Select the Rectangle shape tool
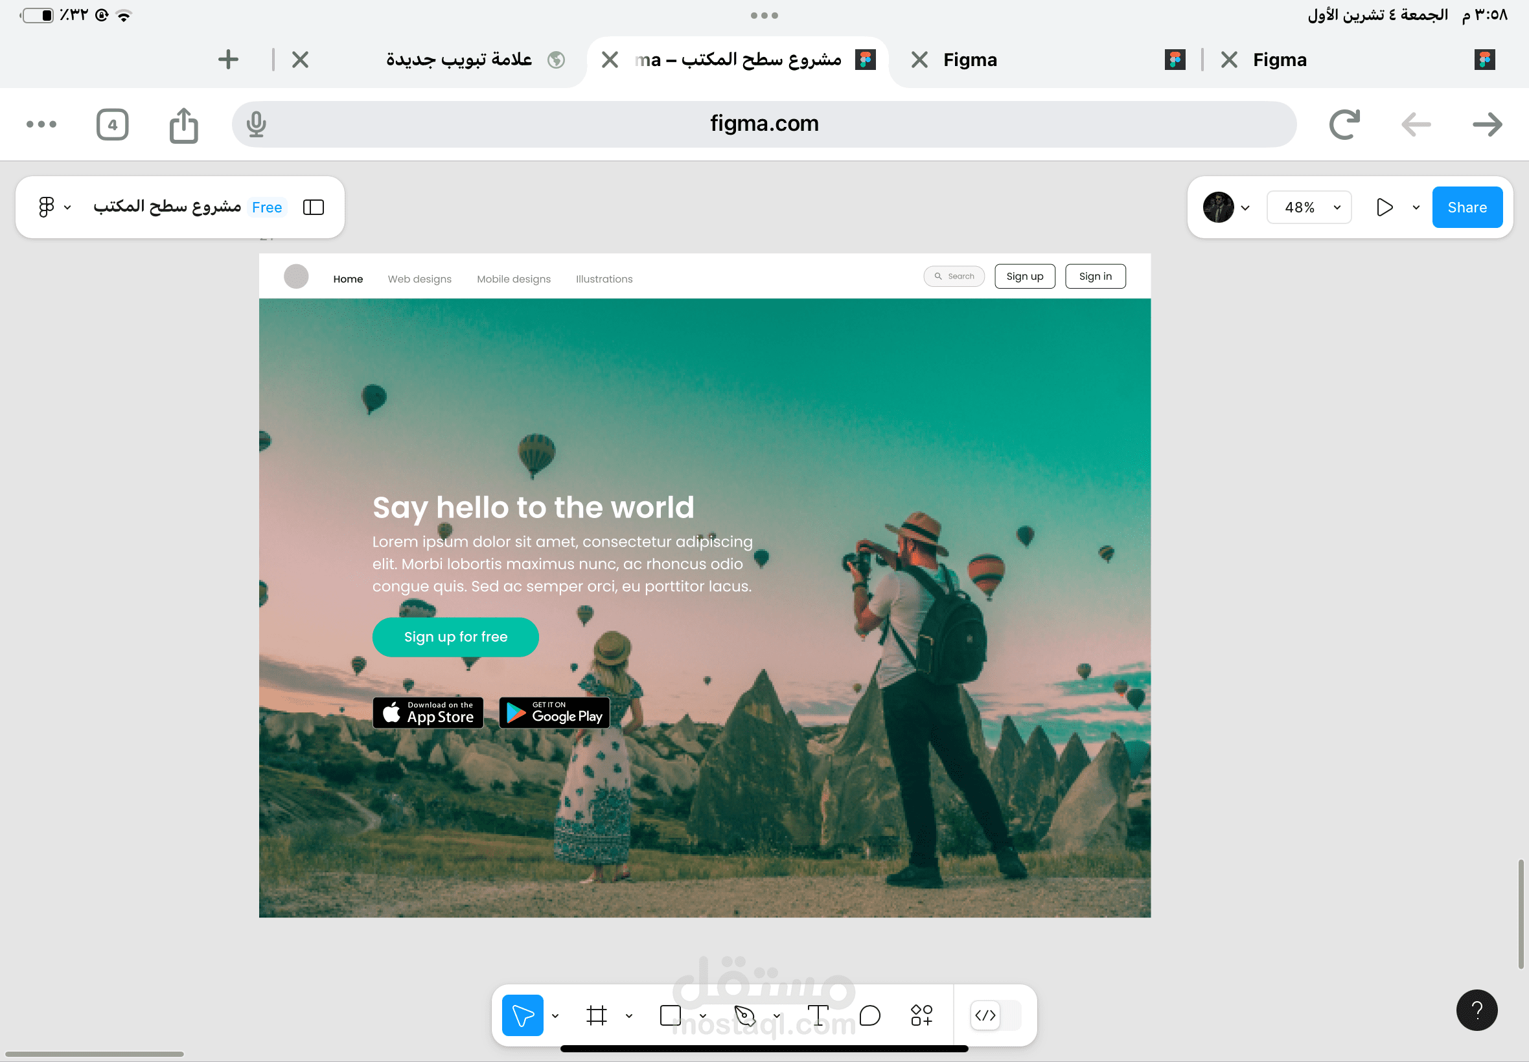Viewport: 1529px width, 1062px height. coord(671,1015)
